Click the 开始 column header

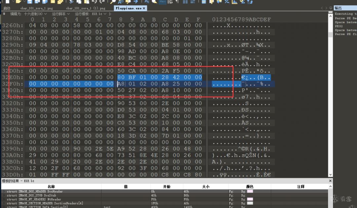click(167, 187)
